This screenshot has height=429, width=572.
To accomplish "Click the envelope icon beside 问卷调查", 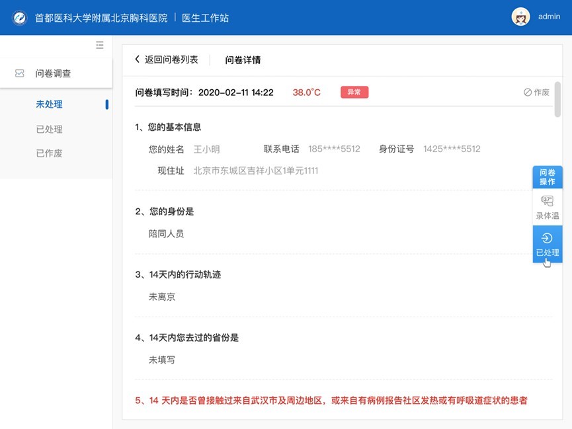I will tap(20, 73).
